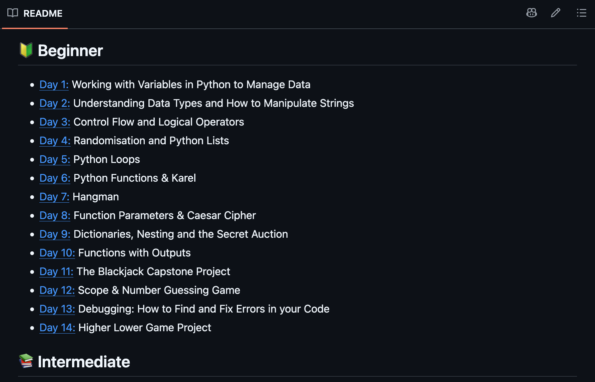Open Day 11: Blackjack Capstone link
The image size is (595, 382).
(x=56, y=271)
